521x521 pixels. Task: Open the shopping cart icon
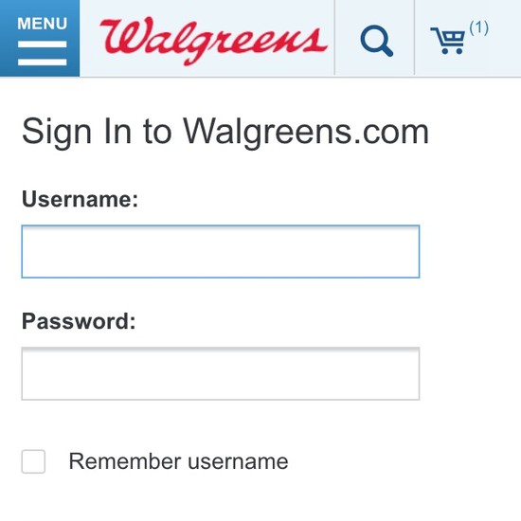447,41
